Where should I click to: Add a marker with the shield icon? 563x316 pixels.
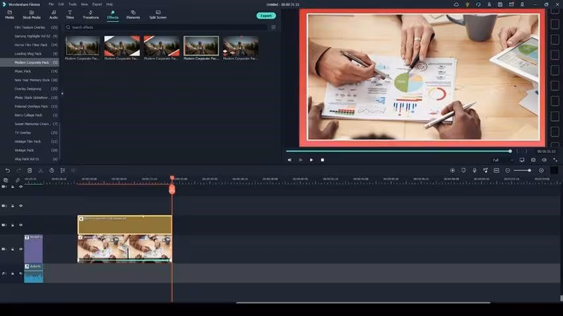pos(463,171)
